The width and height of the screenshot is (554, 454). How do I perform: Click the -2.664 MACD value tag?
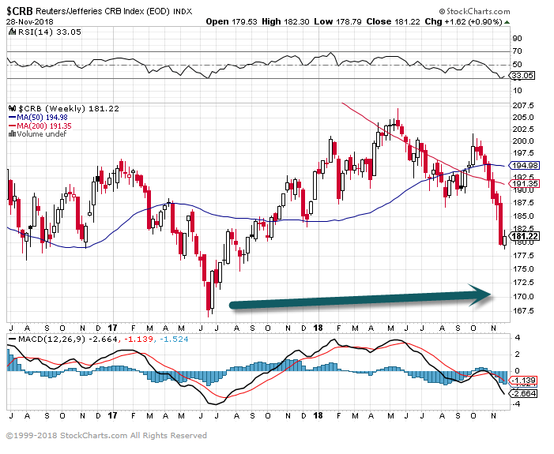point(522,394)
